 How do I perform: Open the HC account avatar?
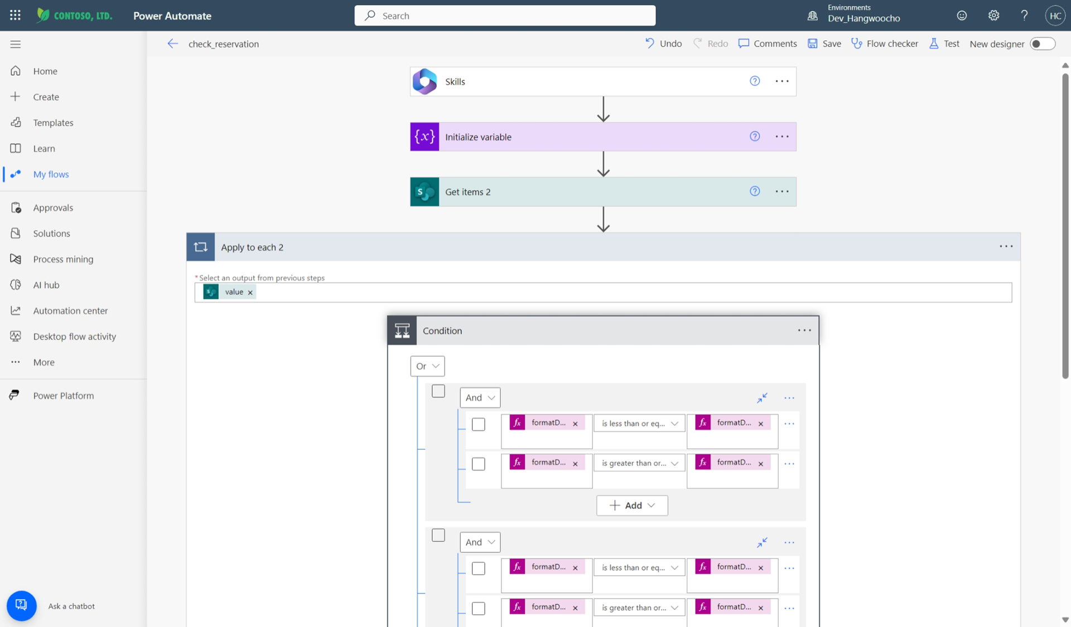point(1055,16)
